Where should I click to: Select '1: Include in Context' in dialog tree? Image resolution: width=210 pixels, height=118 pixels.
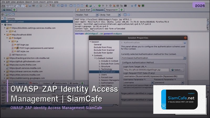[x=108, y=61]
